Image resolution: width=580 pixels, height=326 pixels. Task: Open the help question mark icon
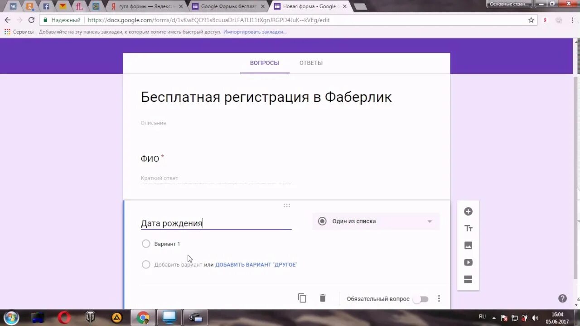[x=562, y=298]
